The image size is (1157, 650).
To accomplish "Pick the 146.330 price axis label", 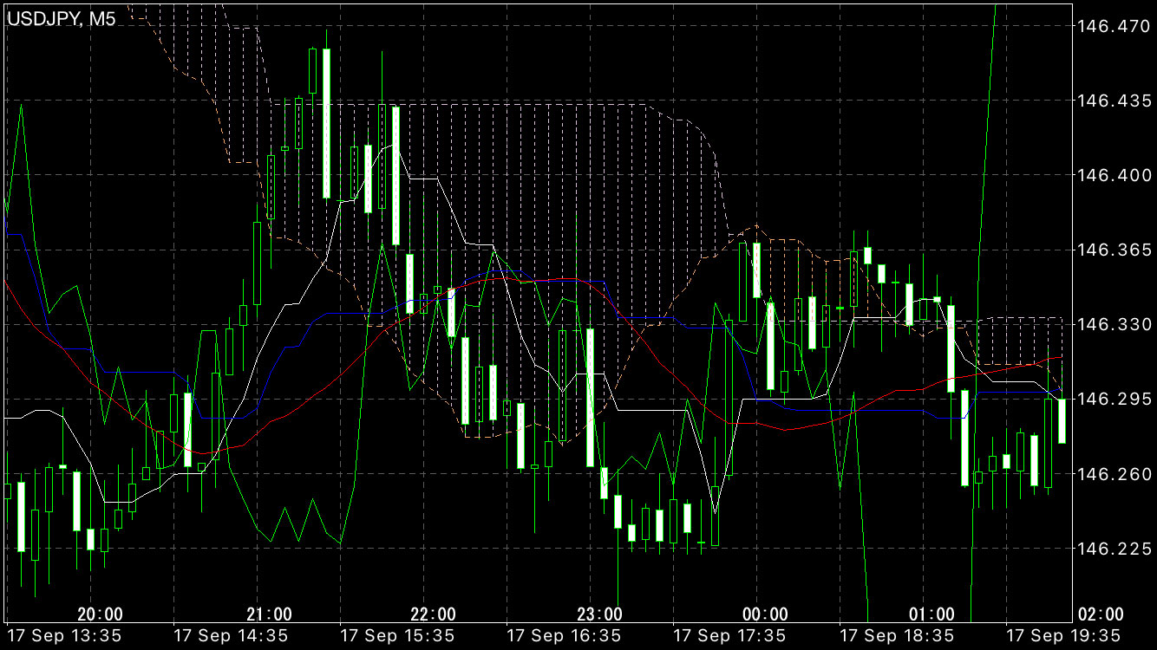I will [1111, 325].
